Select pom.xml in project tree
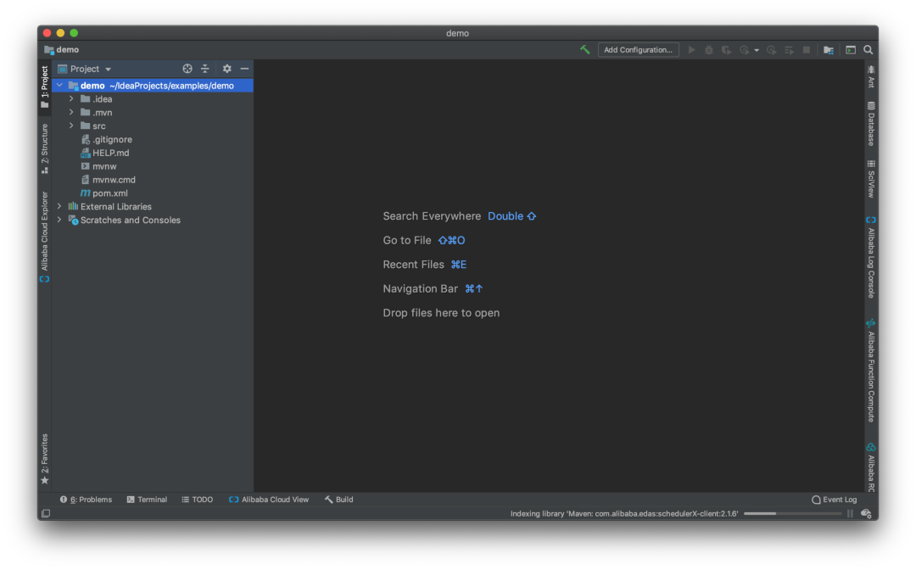The image size is (916, 570). [x=109, y=193]
